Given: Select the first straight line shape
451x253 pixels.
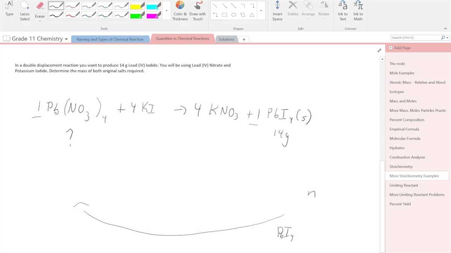Looking at the screenshot, I should tap(215, 6).
